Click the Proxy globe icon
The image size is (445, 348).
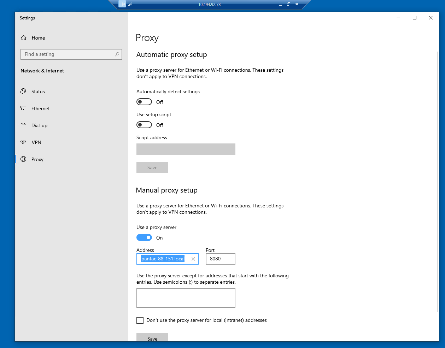(23, 159)
